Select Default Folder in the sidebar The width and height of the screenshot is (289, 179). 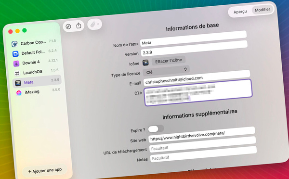34,52
